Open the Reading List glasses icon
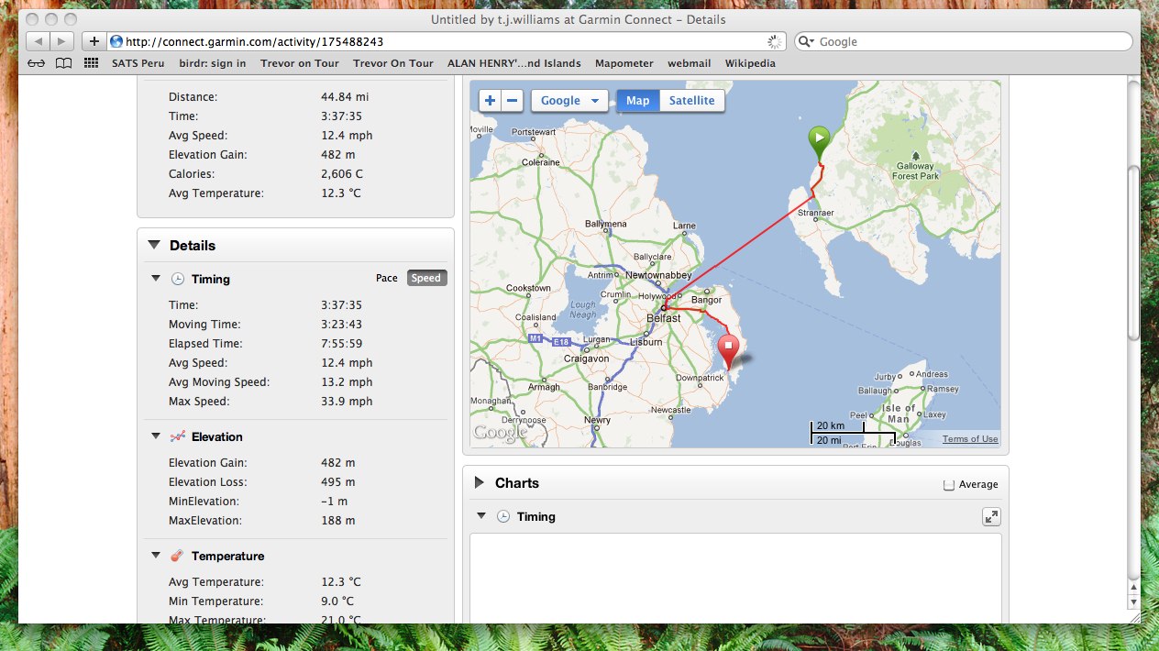This screenshot has height=651, width=1159. point(36,63)
